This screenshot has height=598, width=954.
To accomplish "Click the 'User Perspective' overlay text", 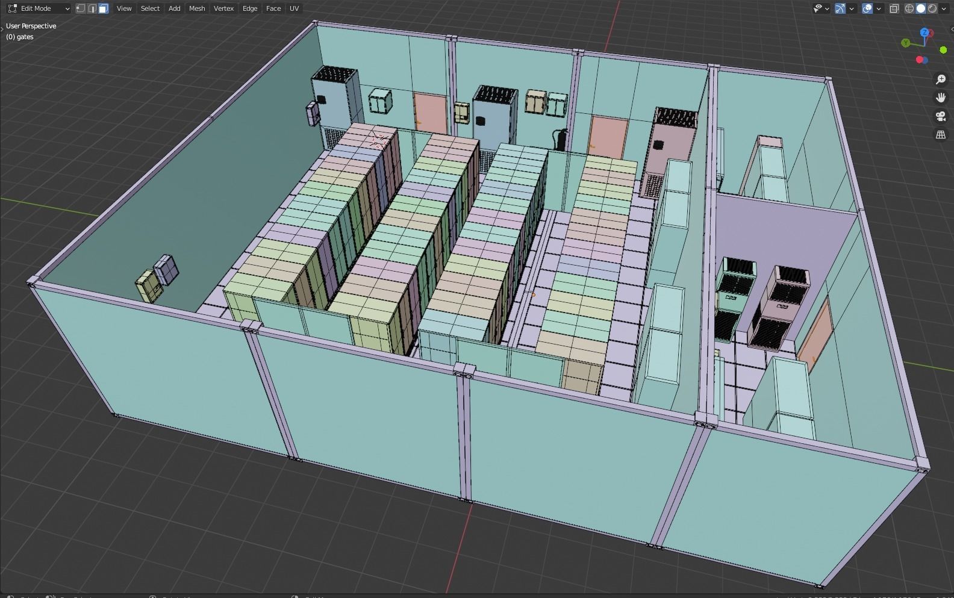I will [31, 26].
